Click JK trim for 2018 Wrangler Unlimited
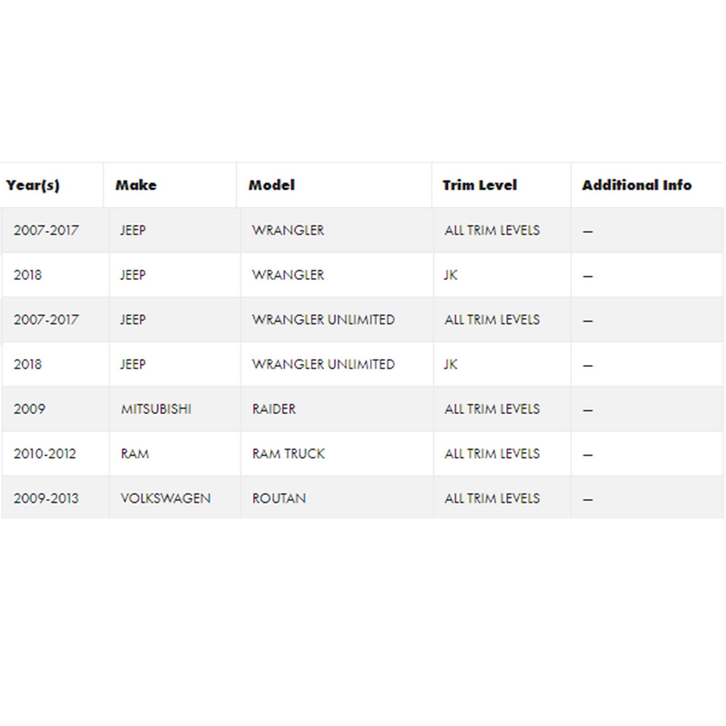This screenshot has height=726, width=726. coord(451,364)
